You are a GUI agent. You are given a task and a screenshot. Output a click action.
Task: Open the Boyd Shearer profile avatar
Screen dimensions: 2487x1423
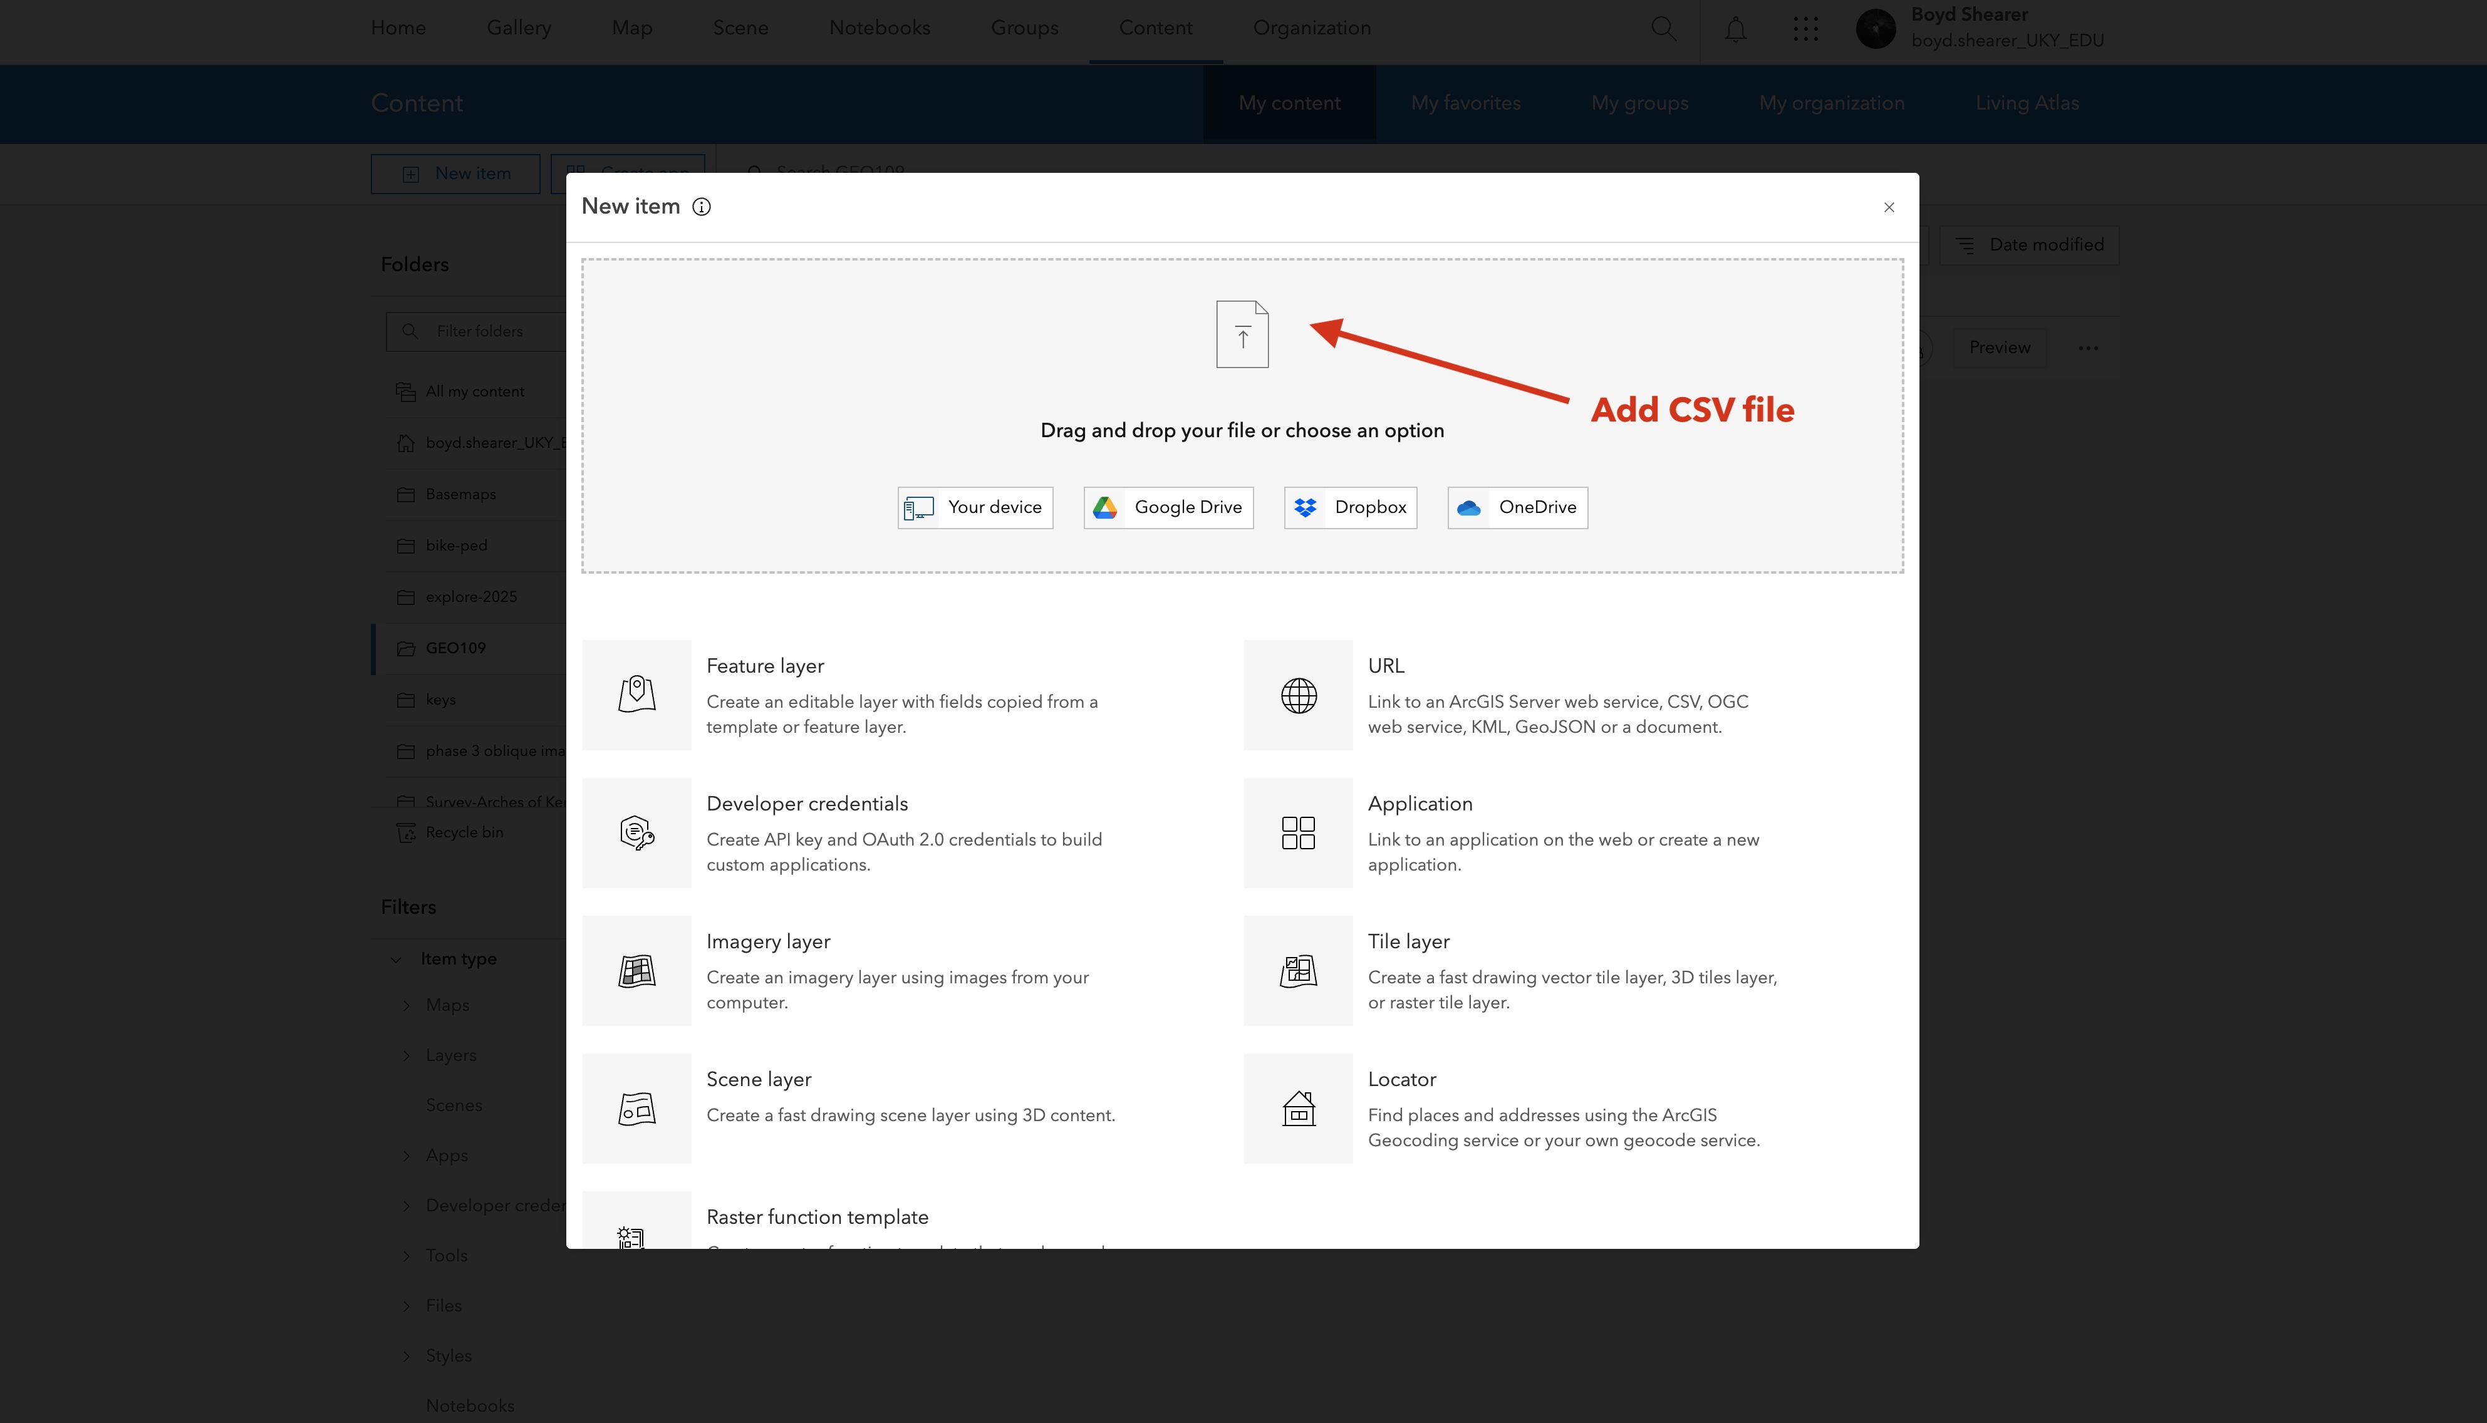point(1875,28)
